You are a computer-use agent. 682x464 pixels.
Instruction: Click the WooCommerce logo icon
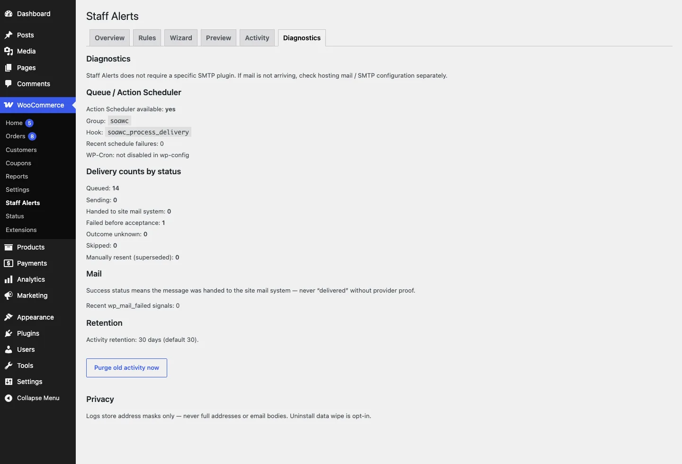click(x=9, y=105)
